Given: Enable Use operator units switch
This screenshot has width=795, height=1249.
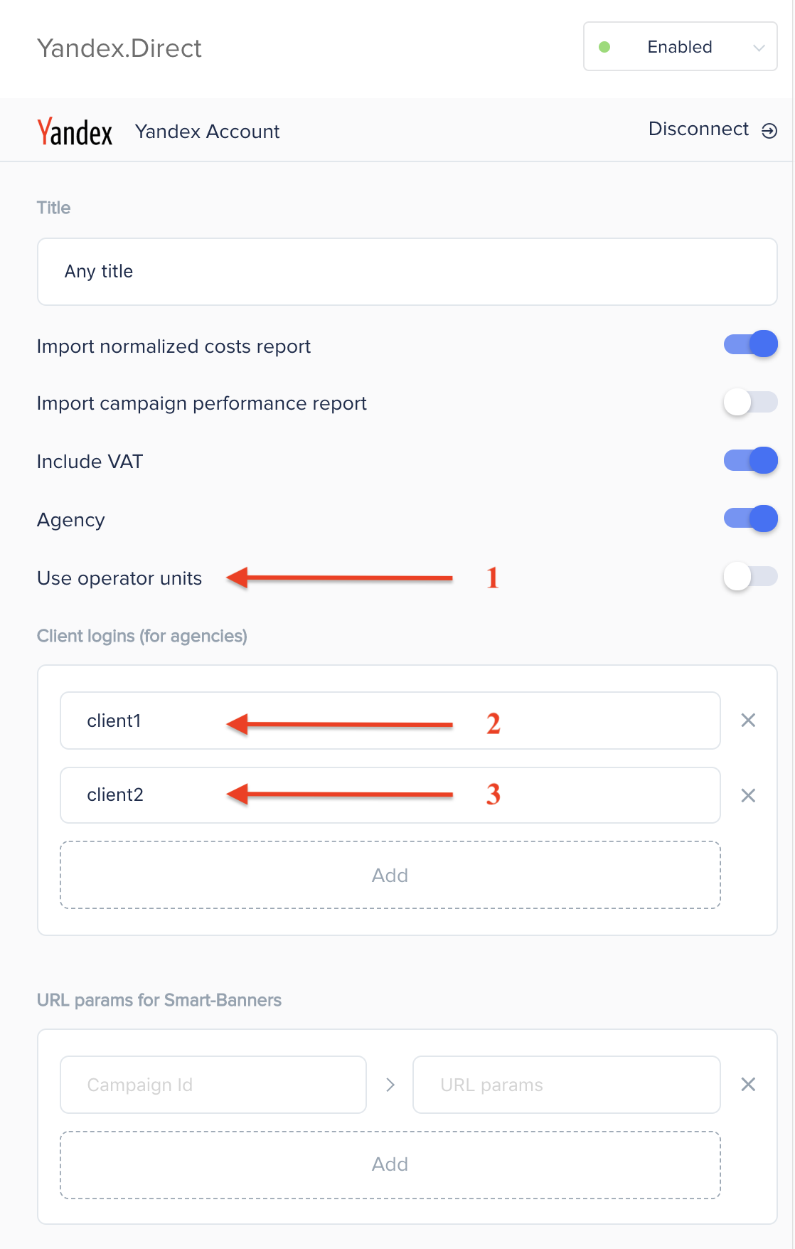Looking at the screenshot, I should click(750, 577).
